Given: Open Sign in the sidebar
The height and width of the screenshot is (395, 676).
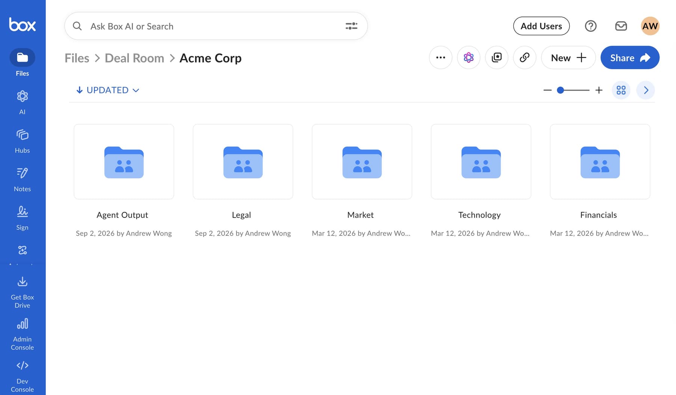Looking at the screenshot, I should [23, 218].
